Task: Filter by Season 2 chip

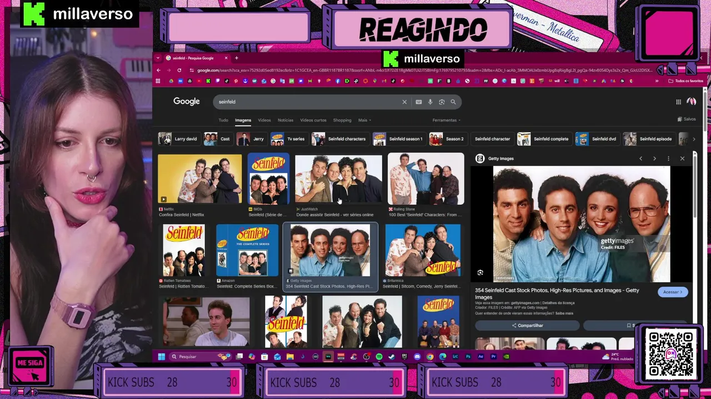Action: point(447,139)
